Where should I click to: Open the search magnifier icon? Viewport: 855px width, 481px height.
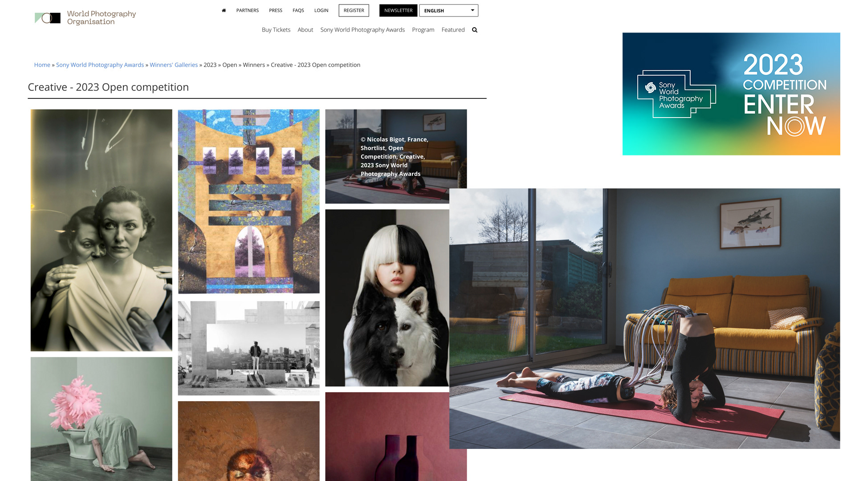pos(475,30)
